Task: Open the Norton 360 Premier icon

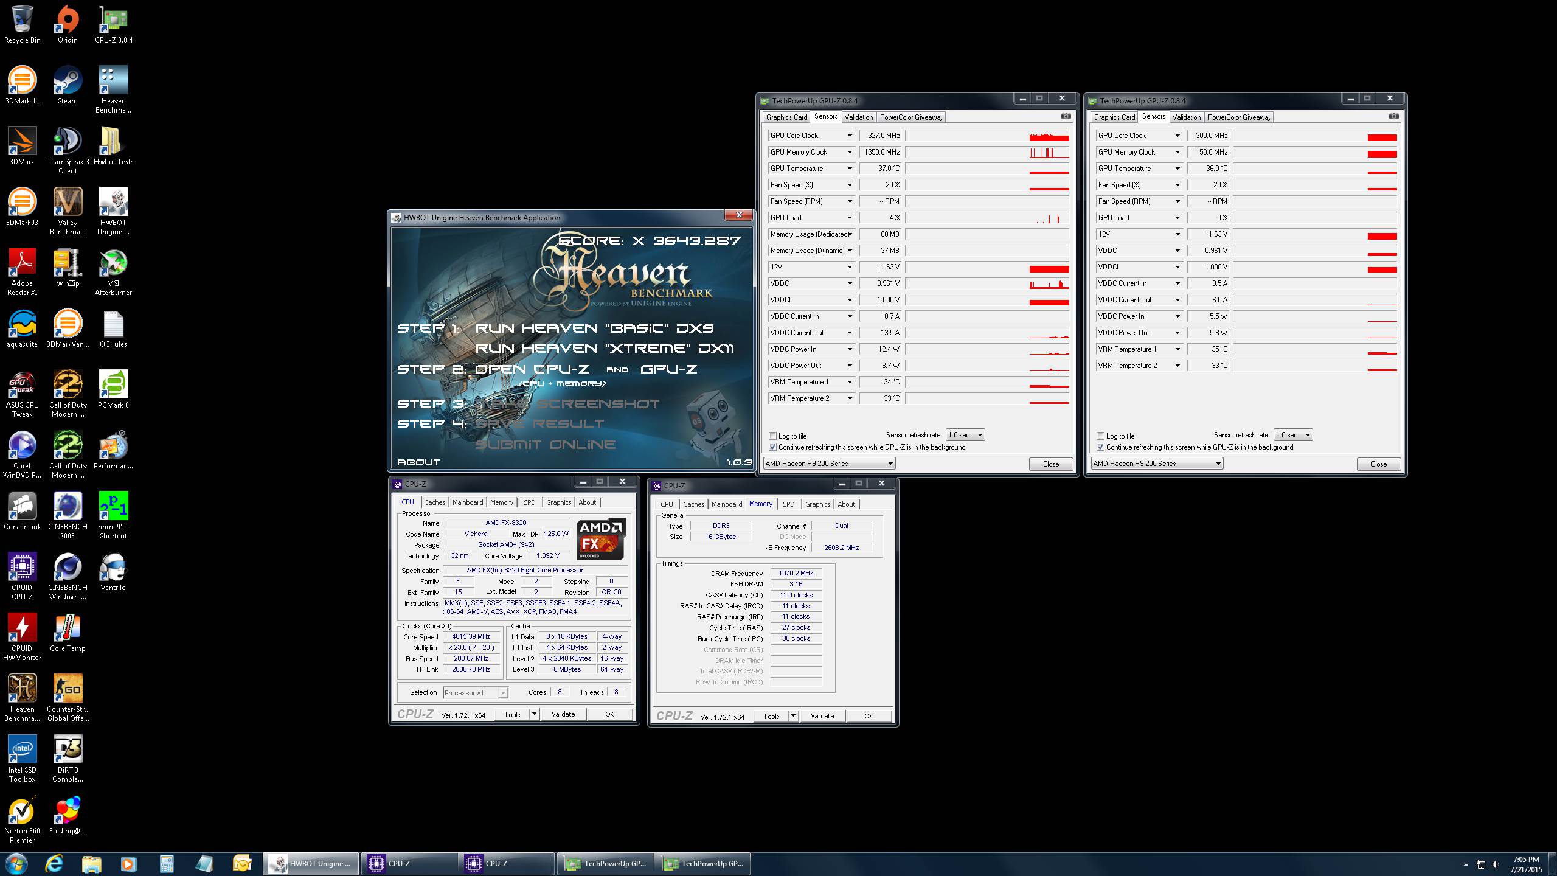Action: click(22, 819)
